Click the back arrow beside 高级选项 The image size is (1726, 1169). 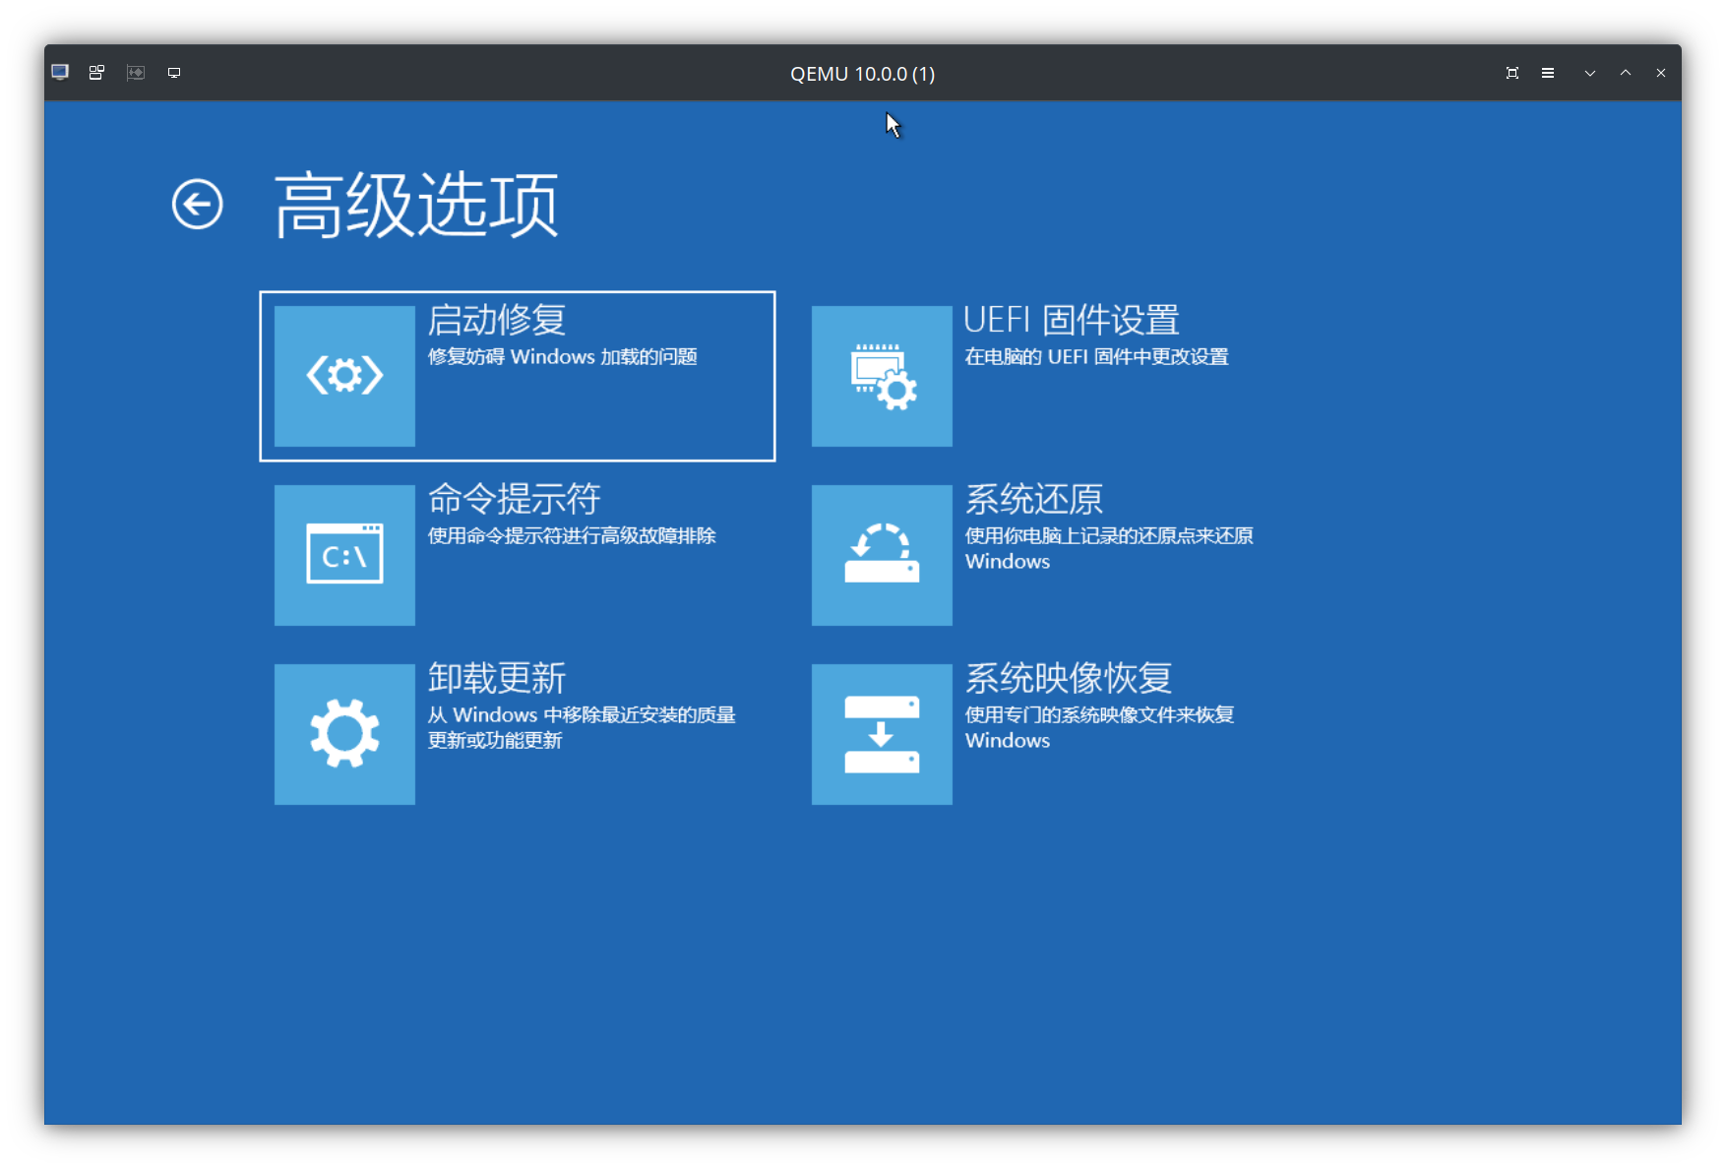pyautogui.click(x=197, y=204)
